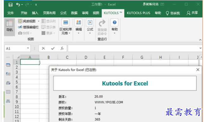Click the 告诉我 lightbulb search
Image resolution: width=204 pixels, height=122 pixels.
[173, 13]
